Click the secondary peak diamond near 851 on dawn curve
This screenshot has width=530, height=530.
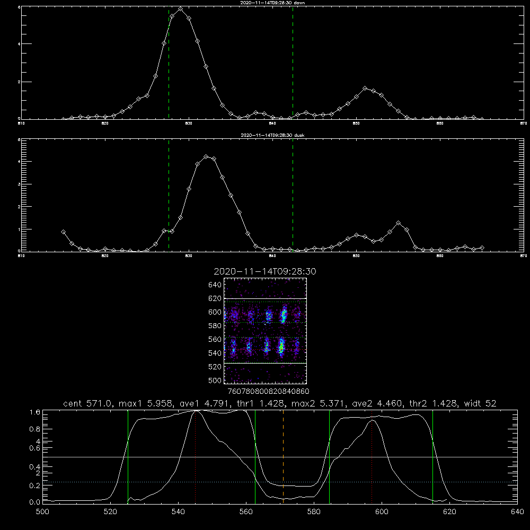365,88
